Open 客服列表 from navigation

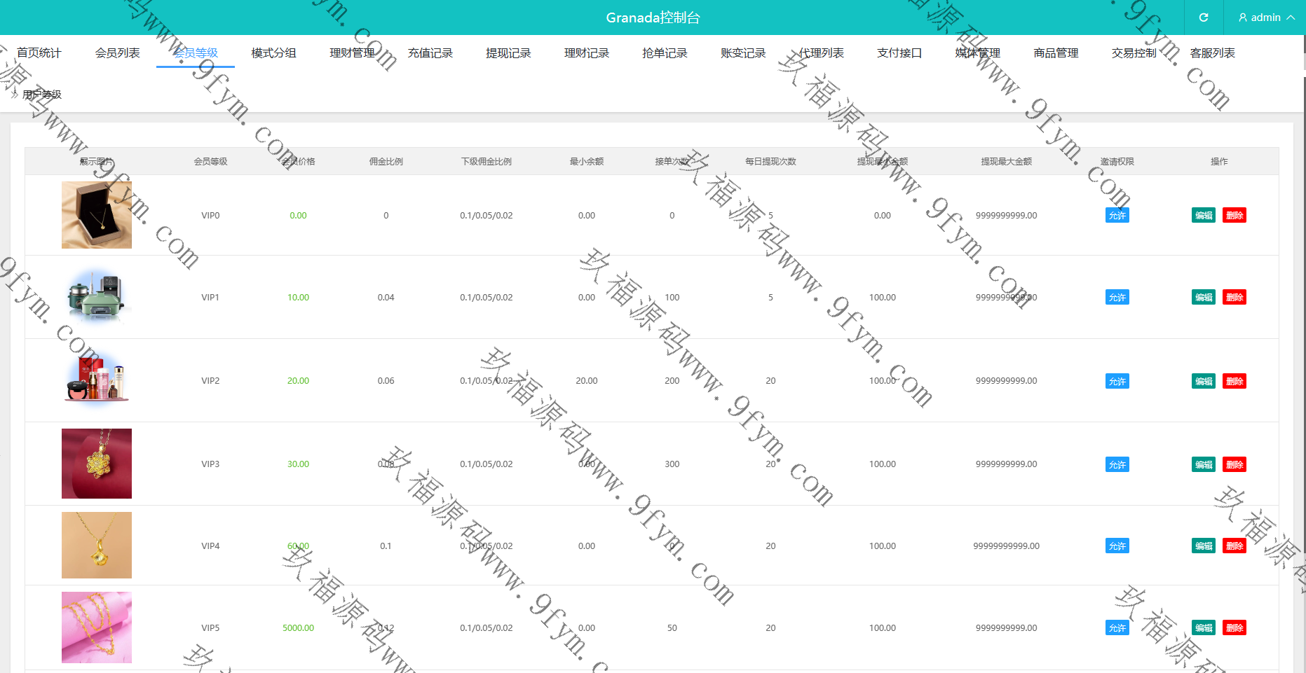point(1212,53)
